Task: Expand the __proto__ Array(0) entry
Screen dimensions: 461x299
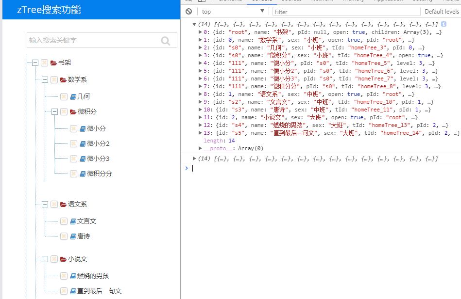Action: pyautogui.click(x=200, y=148)
